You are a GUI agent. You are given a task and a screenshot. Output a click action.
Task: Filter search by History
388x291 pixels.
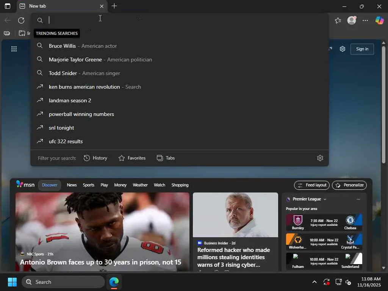click(95, 158)
